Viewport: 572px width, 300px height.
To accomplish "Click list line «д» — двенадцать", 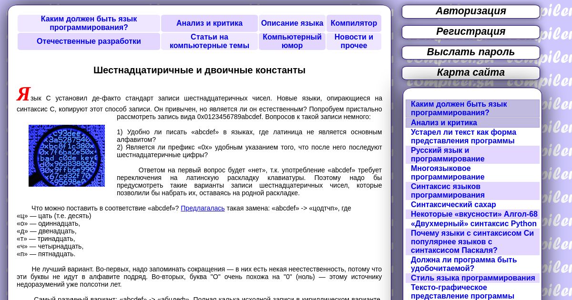I will coord(46,231).
